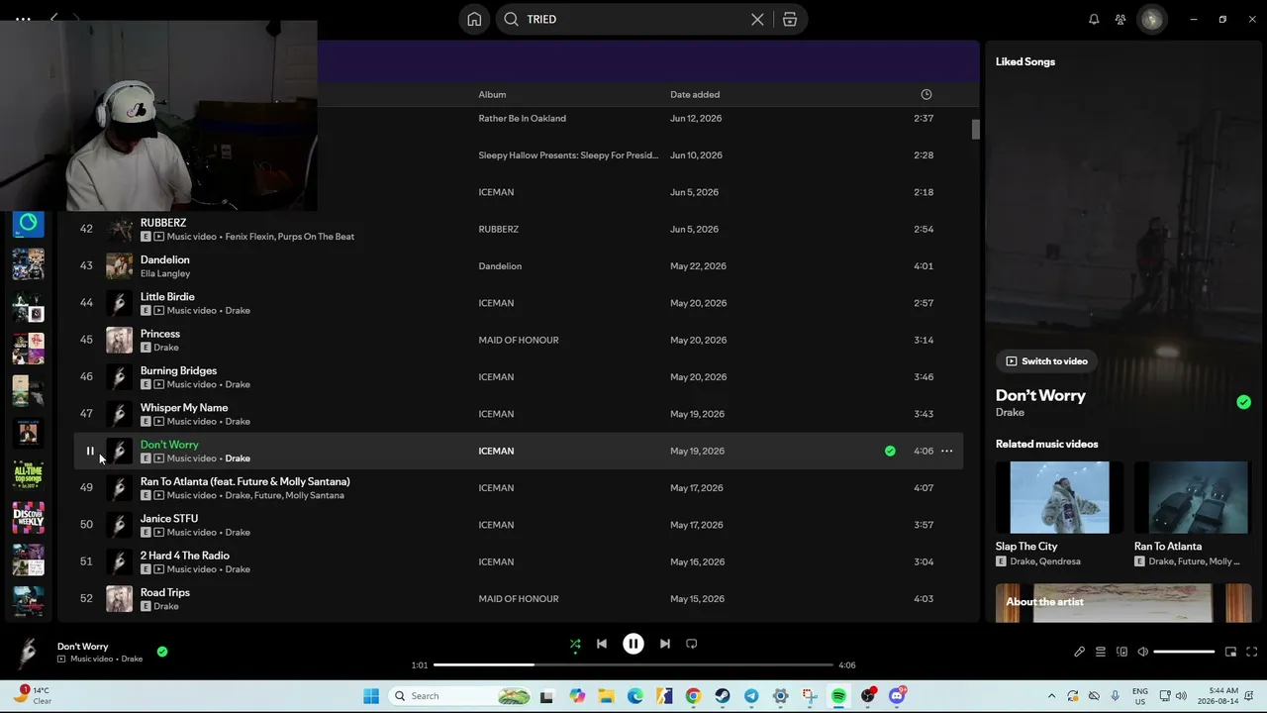1267x713 pixels.
Task: Open Discord from the taskbar
Action: click(x=897, y=696)
